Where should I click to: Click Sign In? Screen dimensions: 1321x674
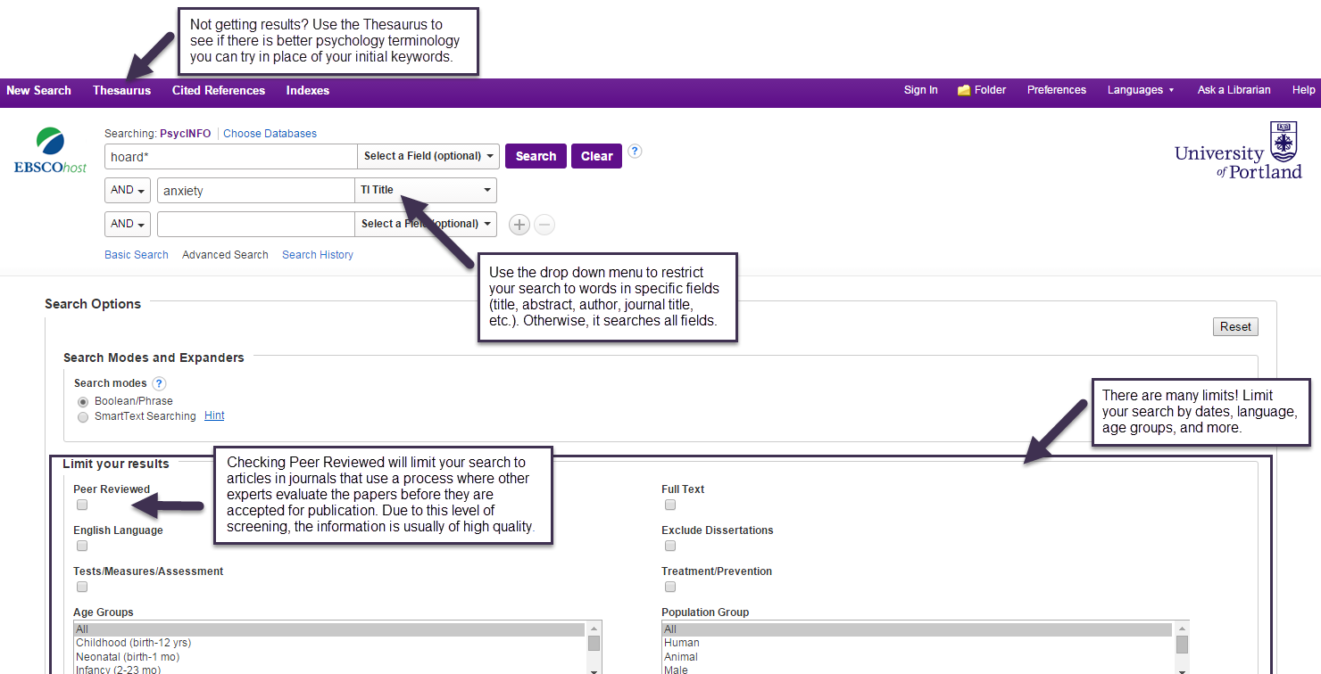pos(921,90)
